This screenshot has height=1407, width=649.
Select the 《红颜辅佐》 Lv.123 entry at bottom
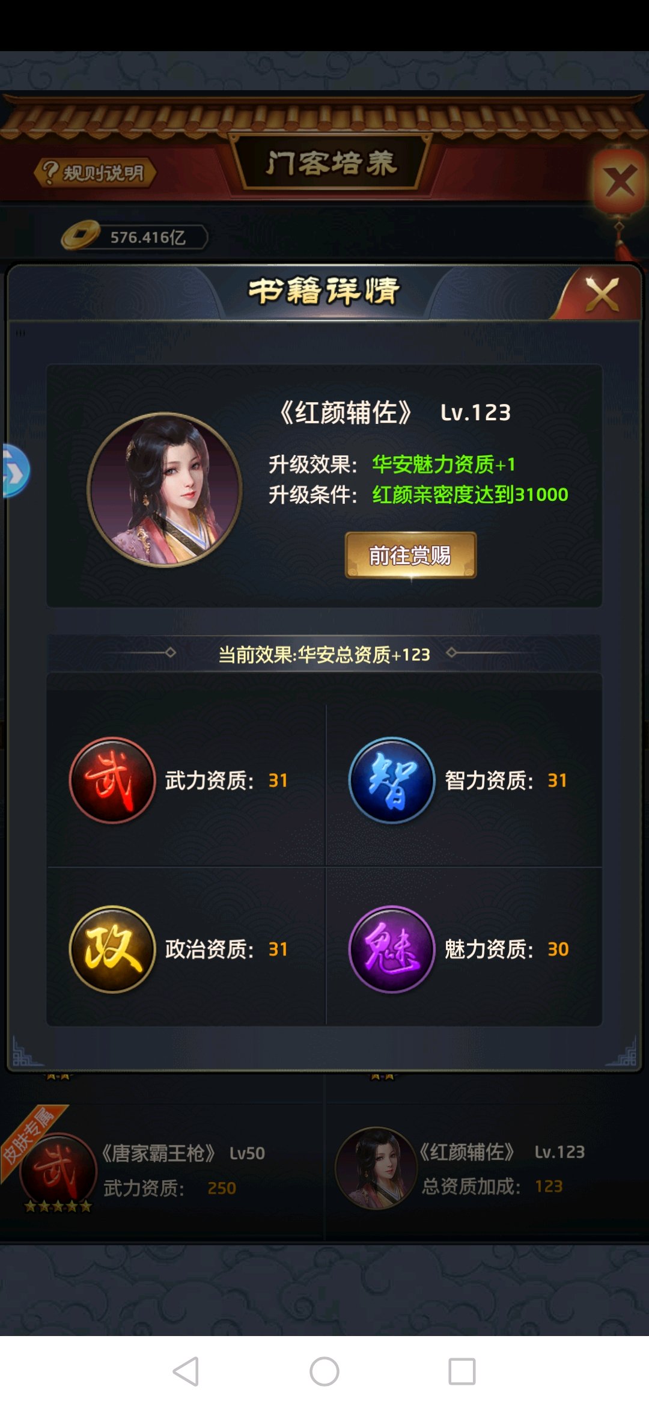pyautogui.click(x=487, y=1169)
